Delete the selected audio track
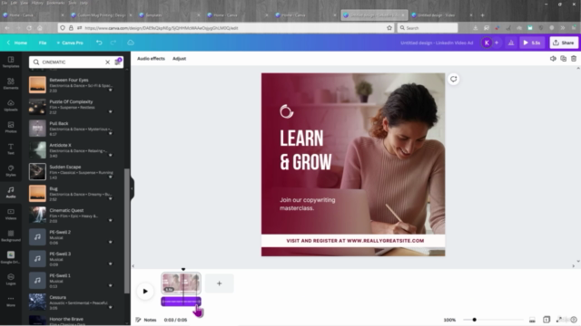The image size is (581, 326). coord(574,58)
